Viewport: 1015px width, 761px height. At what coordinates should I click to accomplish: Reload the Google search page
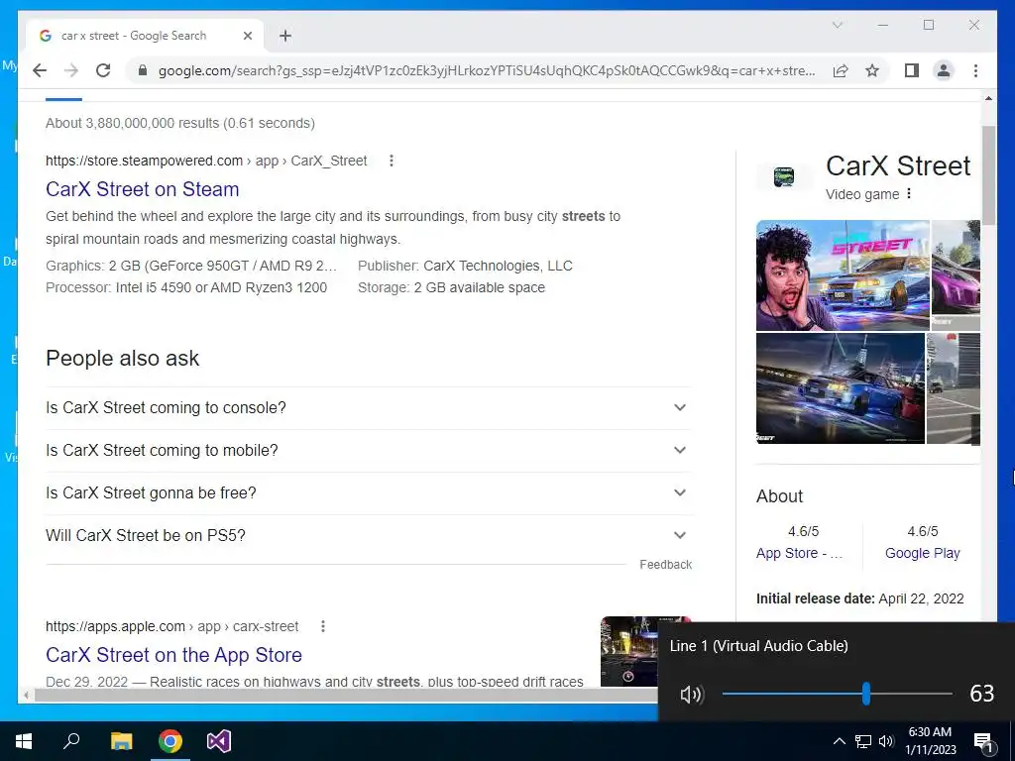(x=103, y=70)
